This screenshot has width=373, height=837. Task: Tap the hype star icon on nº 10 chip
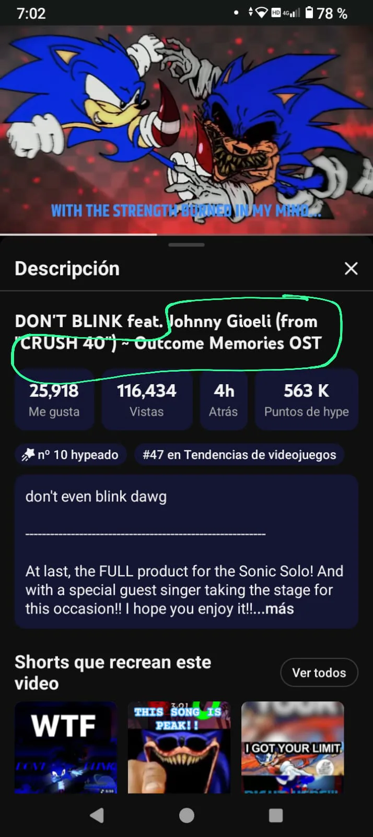28,454
